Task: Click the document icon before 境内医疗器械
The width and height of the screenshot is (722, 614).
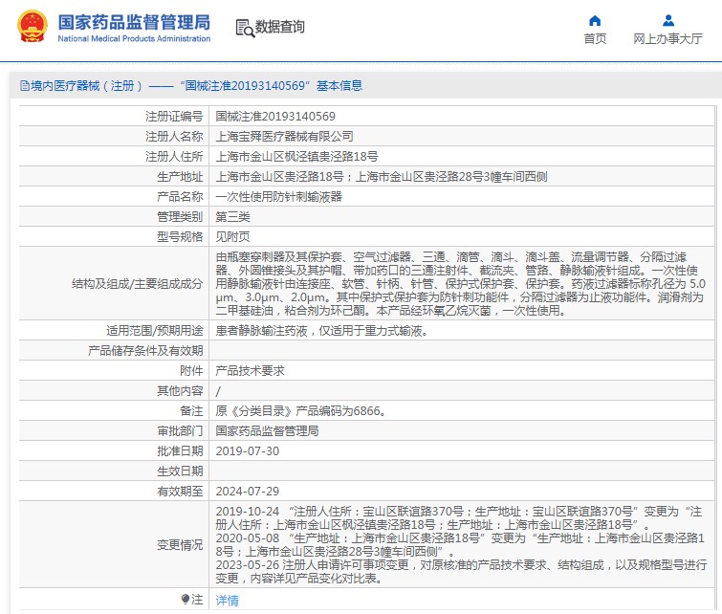Action: (25, 86)
